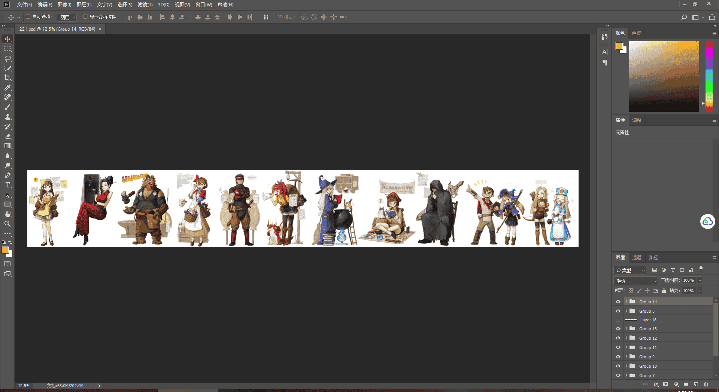Screen dimensions: 719x392
Task: Select the Move tool in the toolbox
Action: click(7, 39)
